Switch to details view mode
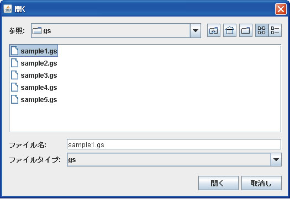 click(x=275, y=30)
